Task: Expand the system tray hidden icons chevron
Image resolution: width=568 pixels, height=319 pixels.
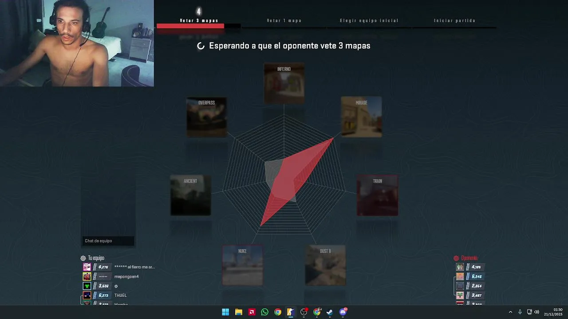Action: pyautogui.click(x=510, y=312)
